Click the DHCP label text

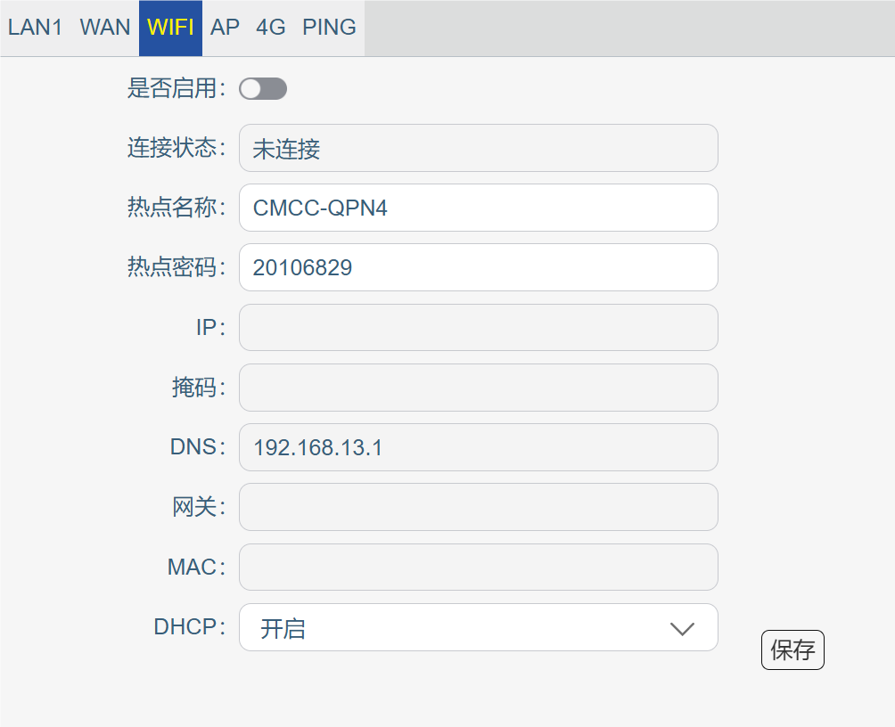pyautogui.click(x=190, y=626)
